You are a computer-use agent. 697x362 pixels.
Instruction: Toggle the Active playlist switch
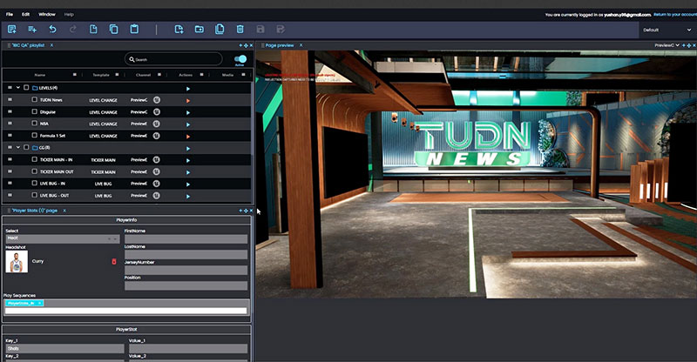[240, 59]
